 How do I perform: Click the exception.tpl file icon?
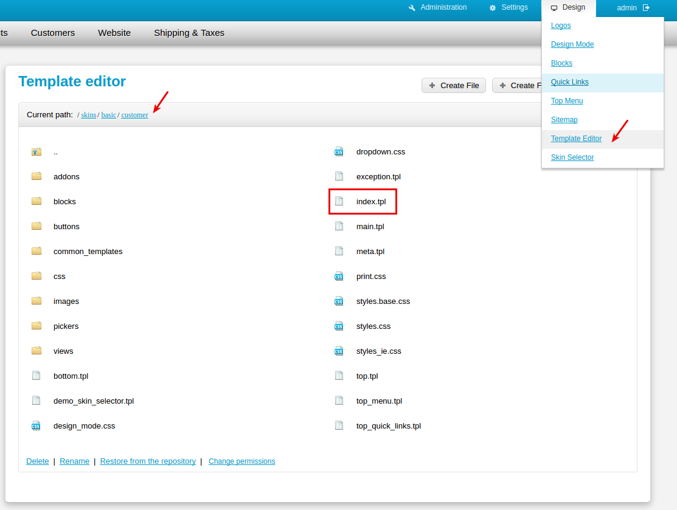(x=339, y=176)
